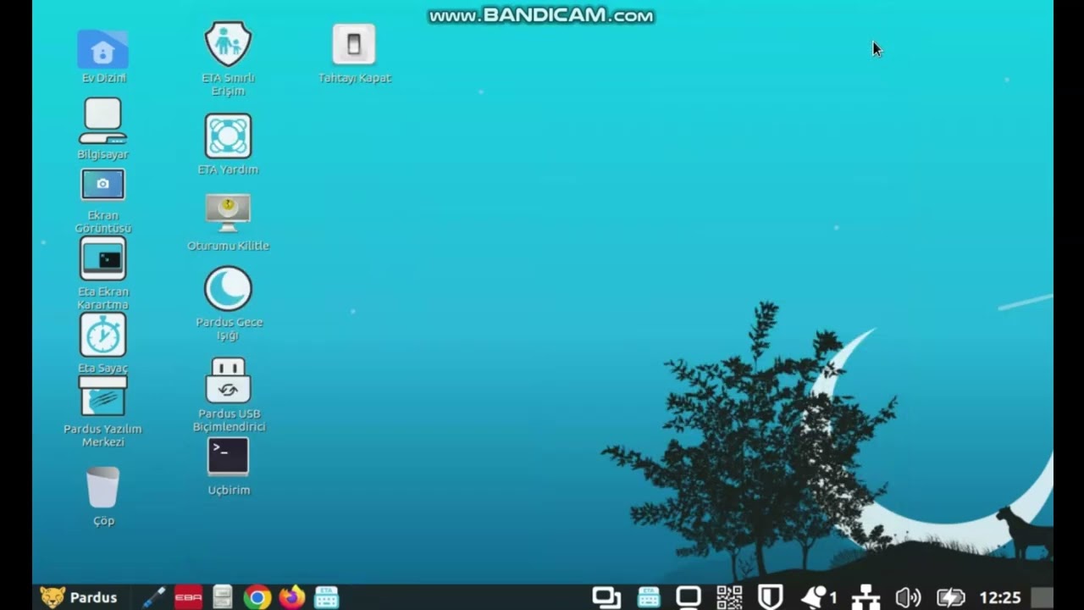The image size is (1084, 610).
Task: Open the ETA Yardım lifebuoy icon
Action: pyautogui.click(x=228, y=136)
